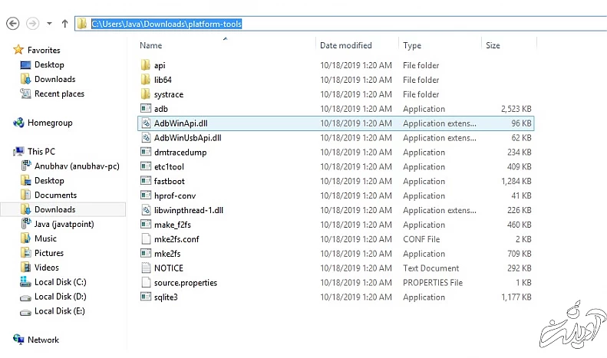Sort by Date modified column header
The image size is (607, 358).
346,45
